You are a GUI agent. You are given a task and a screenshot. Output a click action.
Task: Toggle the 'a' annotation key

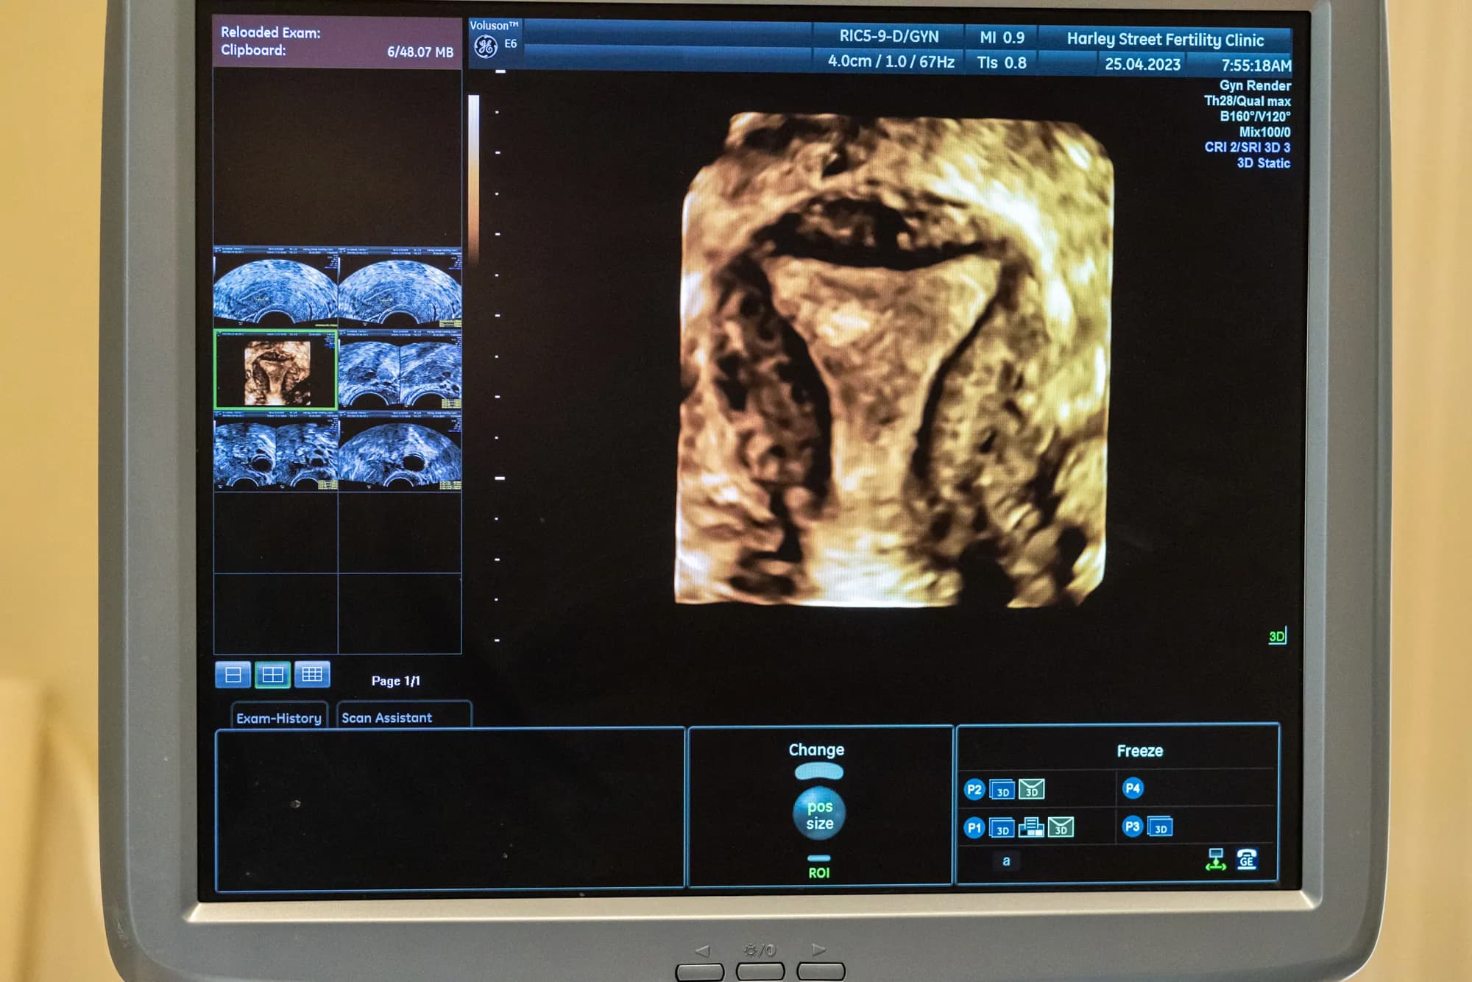pos(1007,861)
